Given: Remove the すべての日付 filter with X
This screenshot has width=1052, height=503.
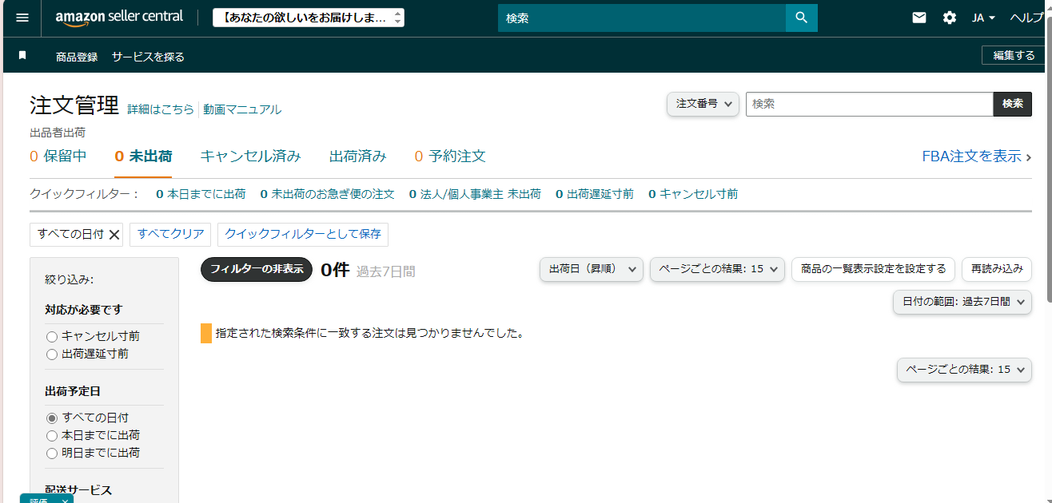Looking at the screenshot, I should pyautogui.click(x=114, y=235).
